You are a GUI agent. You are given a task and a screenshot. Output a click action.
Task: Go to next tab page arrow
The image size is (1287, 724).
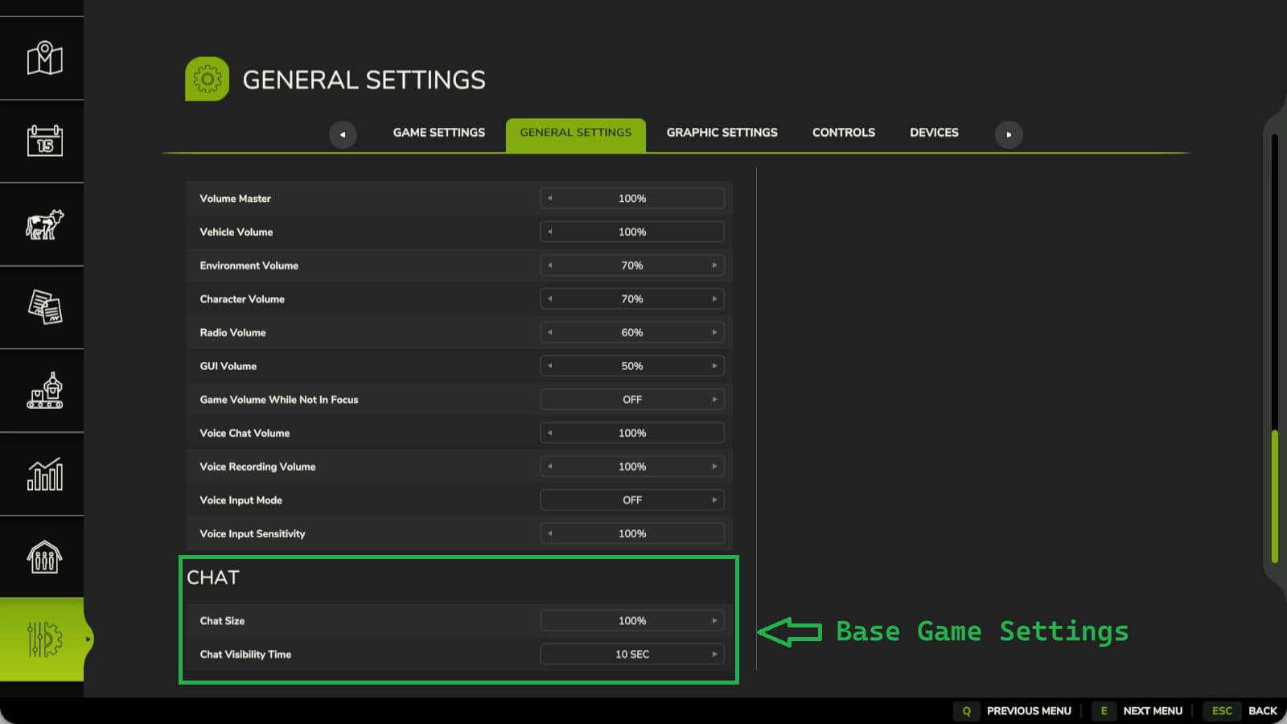point(1009,134)
